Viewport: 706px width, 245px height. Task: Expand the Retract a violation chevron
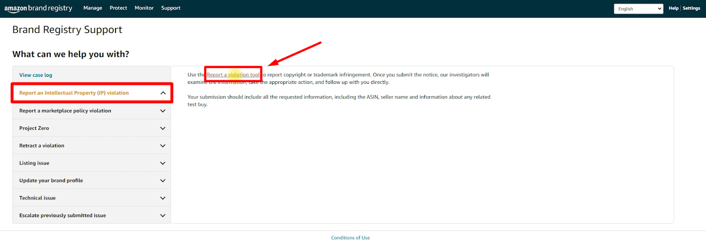pos(163,146)
